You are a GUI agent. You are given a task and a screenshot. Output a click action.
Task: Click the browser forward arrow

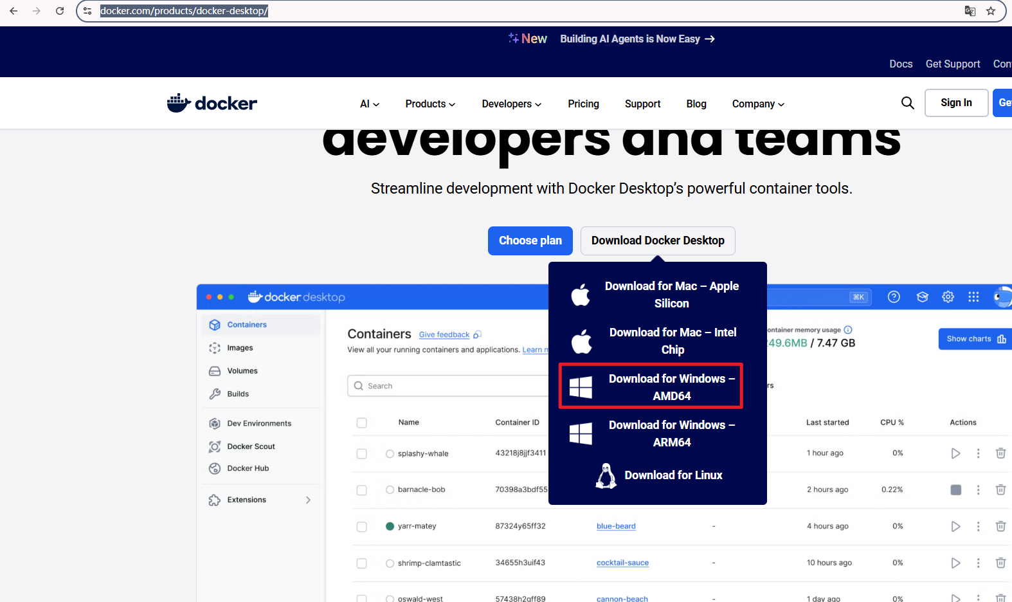[37, 11]
